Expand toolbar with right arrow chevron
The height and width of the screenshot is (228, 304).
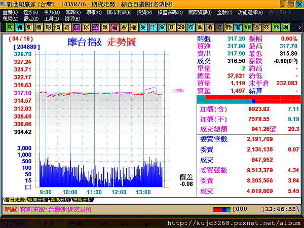[300, 28]
